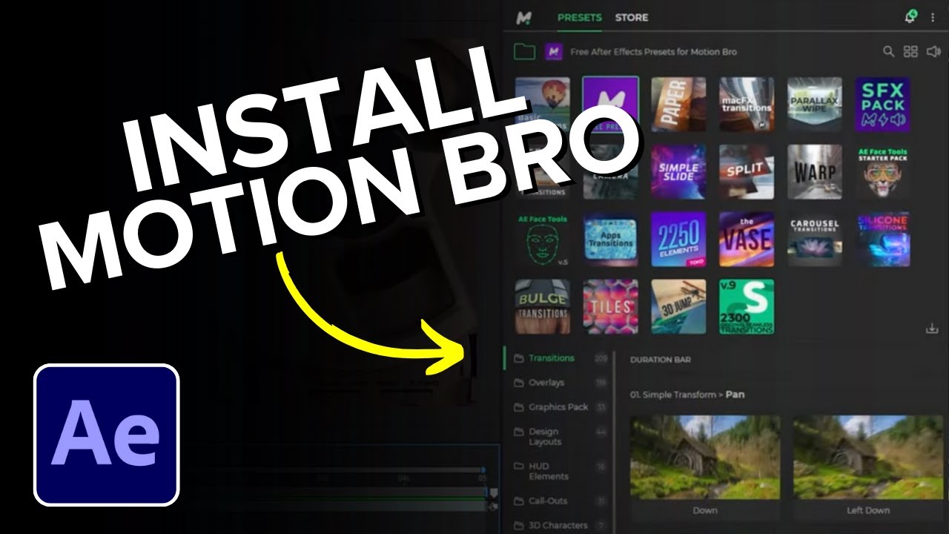
Task: Open the Bulge Transitions pack
Action: click(x=543, y=307)
